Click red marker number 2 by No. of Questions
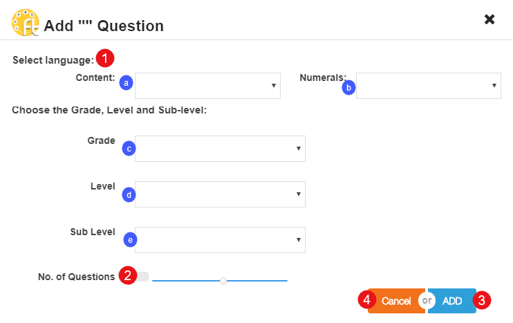 click(127, 276)
